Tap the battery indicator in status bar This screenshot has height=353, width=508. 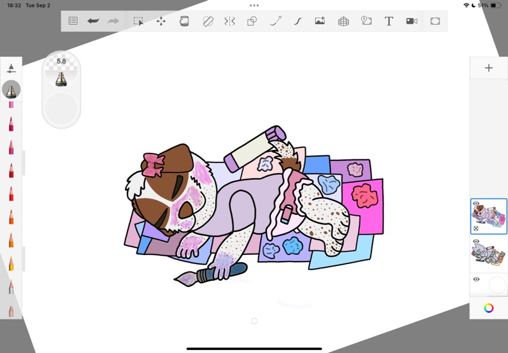click(496, 6)
